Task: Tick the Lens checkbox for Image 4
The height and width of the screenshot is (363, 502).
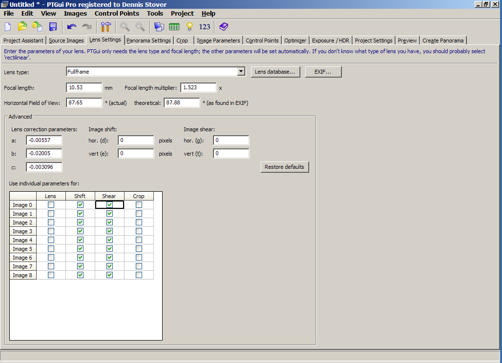Action: (x=51, y=240)
